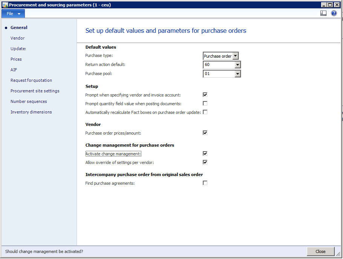Click the application icon in title bar
343x259 pixels.
click(x=5, y=5)
